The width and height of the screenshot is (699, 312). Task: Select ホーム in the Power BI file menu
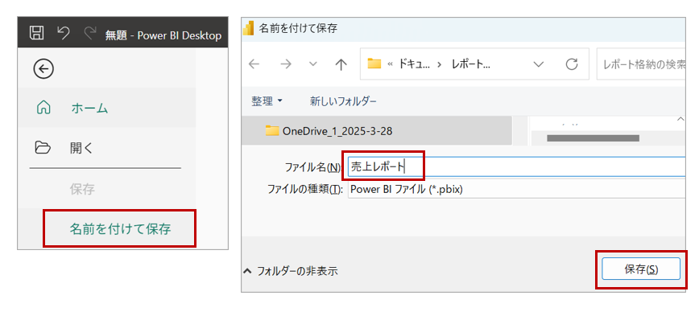106,108
